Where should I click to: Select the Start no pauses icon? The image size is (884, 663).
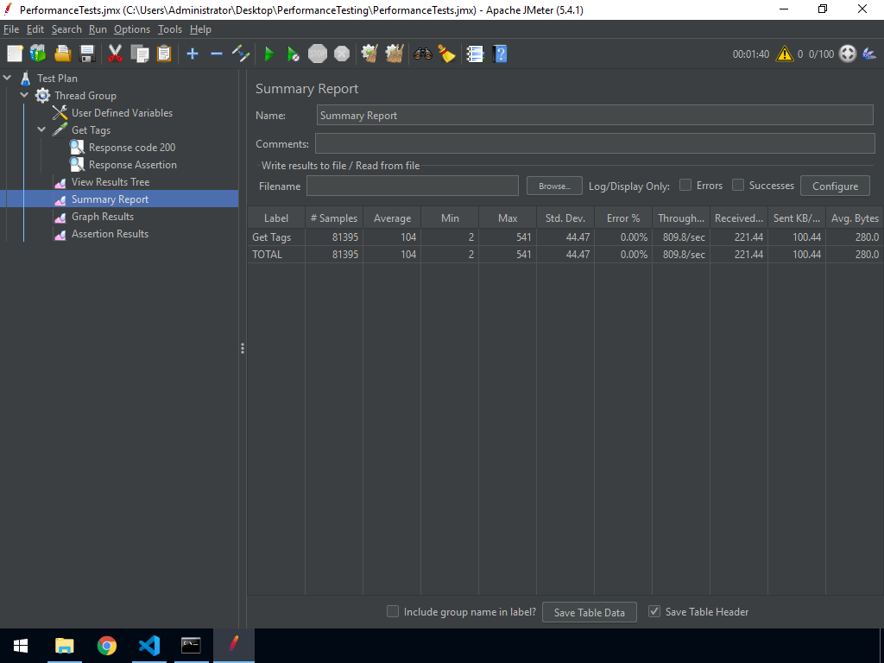click(x=293, y=54)
